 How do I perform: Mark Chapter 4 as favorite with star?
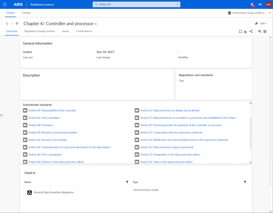96,24
